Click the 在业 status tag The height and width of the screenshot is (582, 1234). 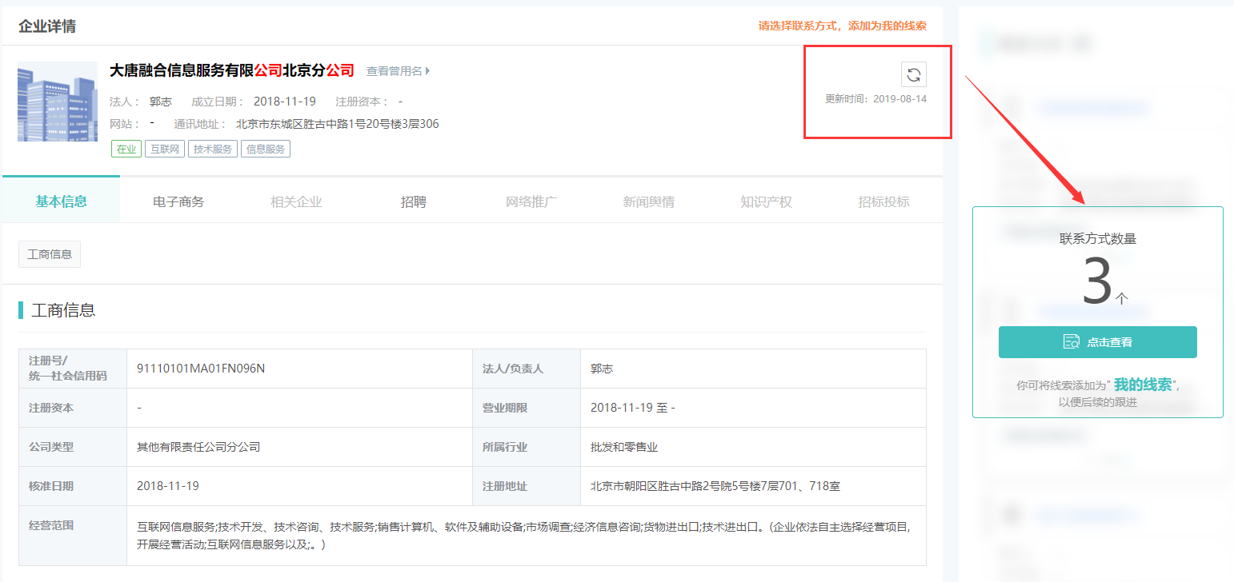[126, 149]
